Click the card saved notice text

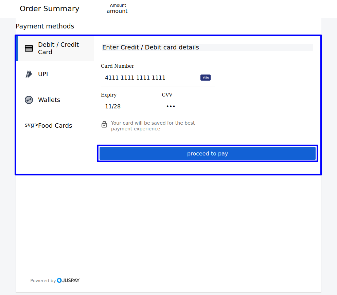click(x=153, y=126)
